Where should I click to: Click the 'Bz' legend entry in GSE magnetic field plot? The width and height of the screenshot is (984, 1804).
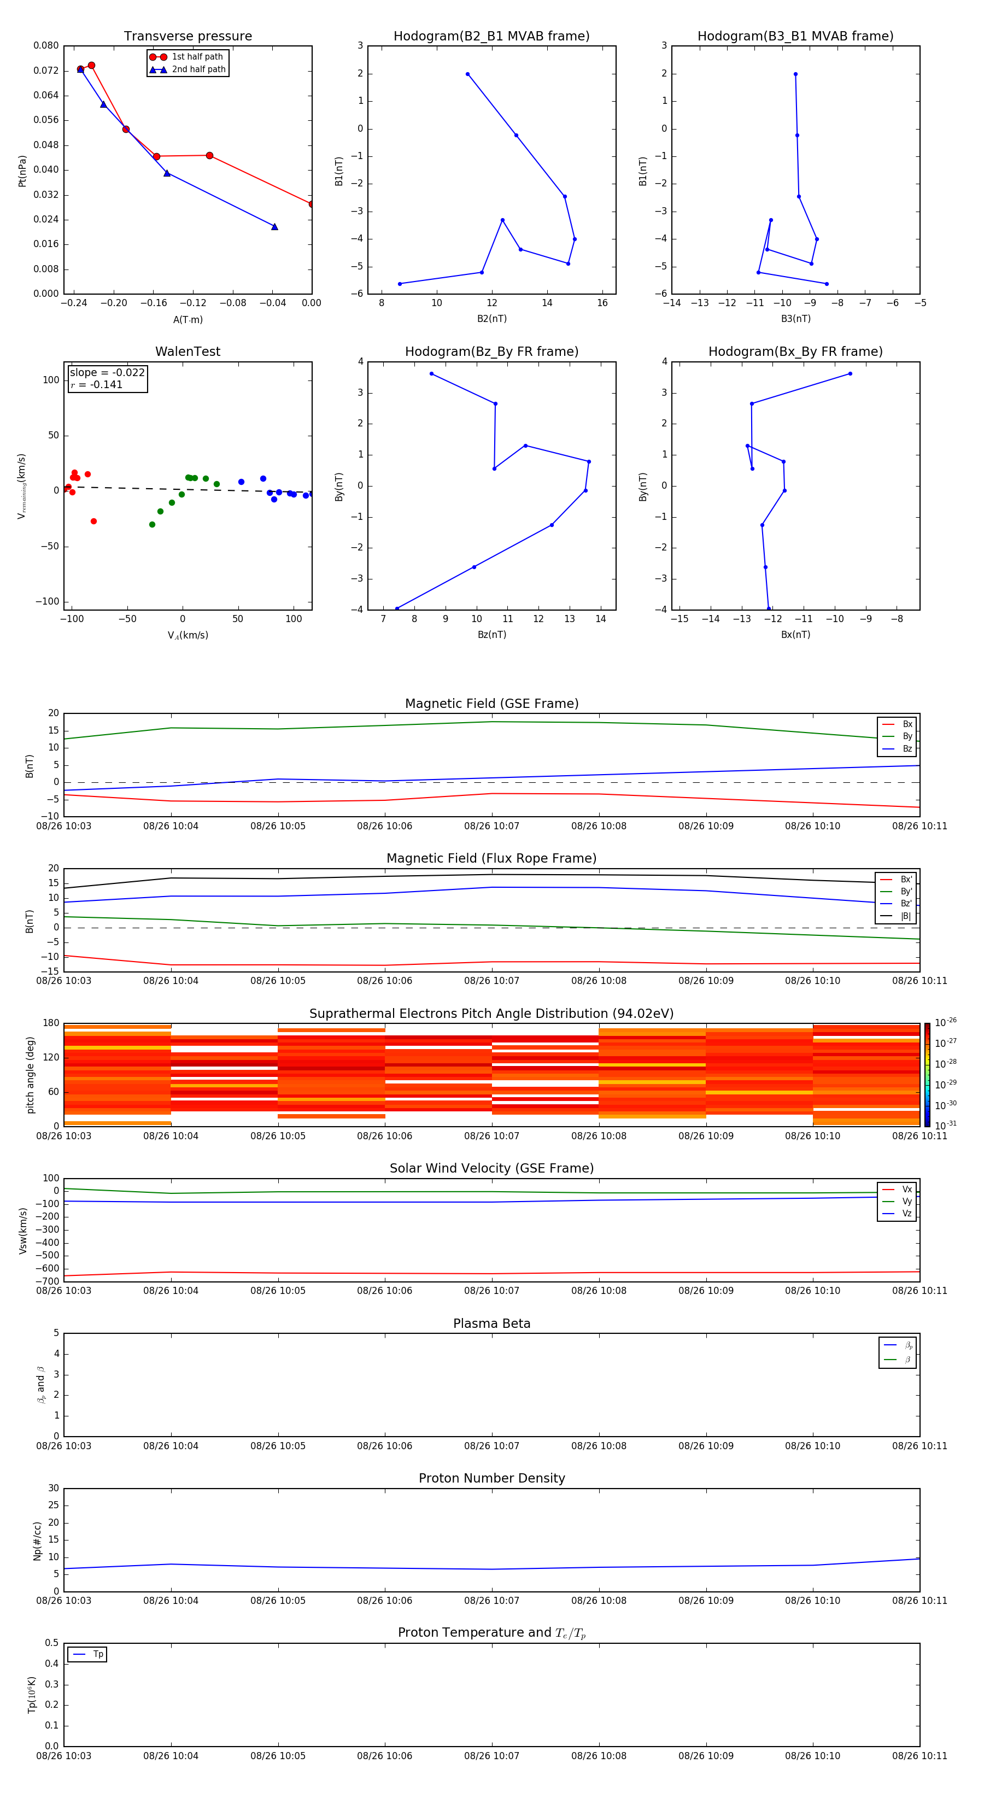click(897, 749)
